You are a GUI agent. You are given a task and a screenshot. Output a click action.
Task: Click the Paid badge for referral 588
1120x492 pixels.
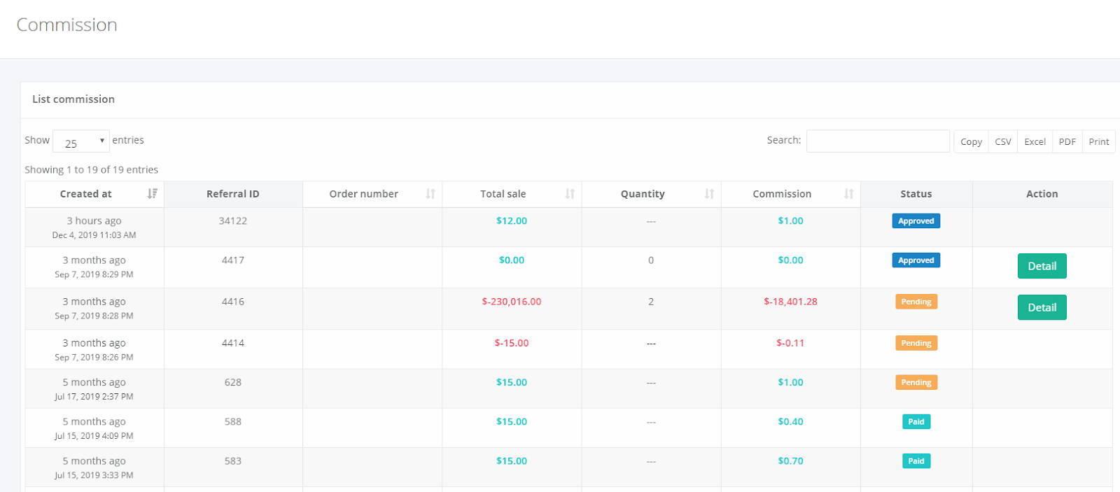916,421
